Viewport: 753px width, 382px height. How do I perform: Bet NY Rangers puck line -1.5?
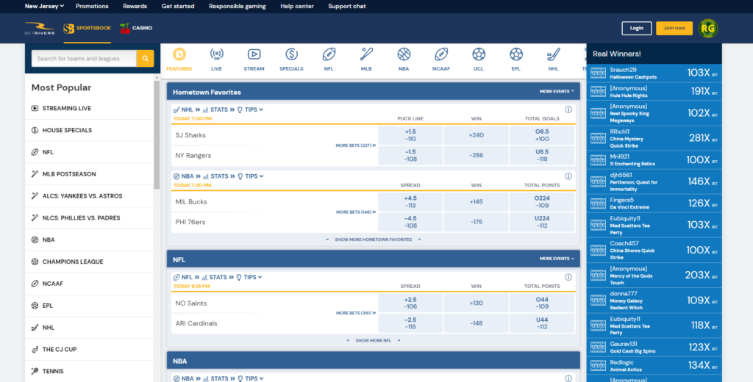[x=410, y=156]
